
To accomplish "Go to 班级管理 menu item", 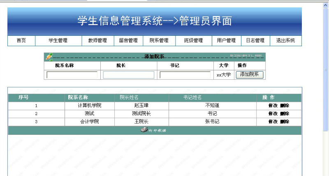I will (193, 40).
